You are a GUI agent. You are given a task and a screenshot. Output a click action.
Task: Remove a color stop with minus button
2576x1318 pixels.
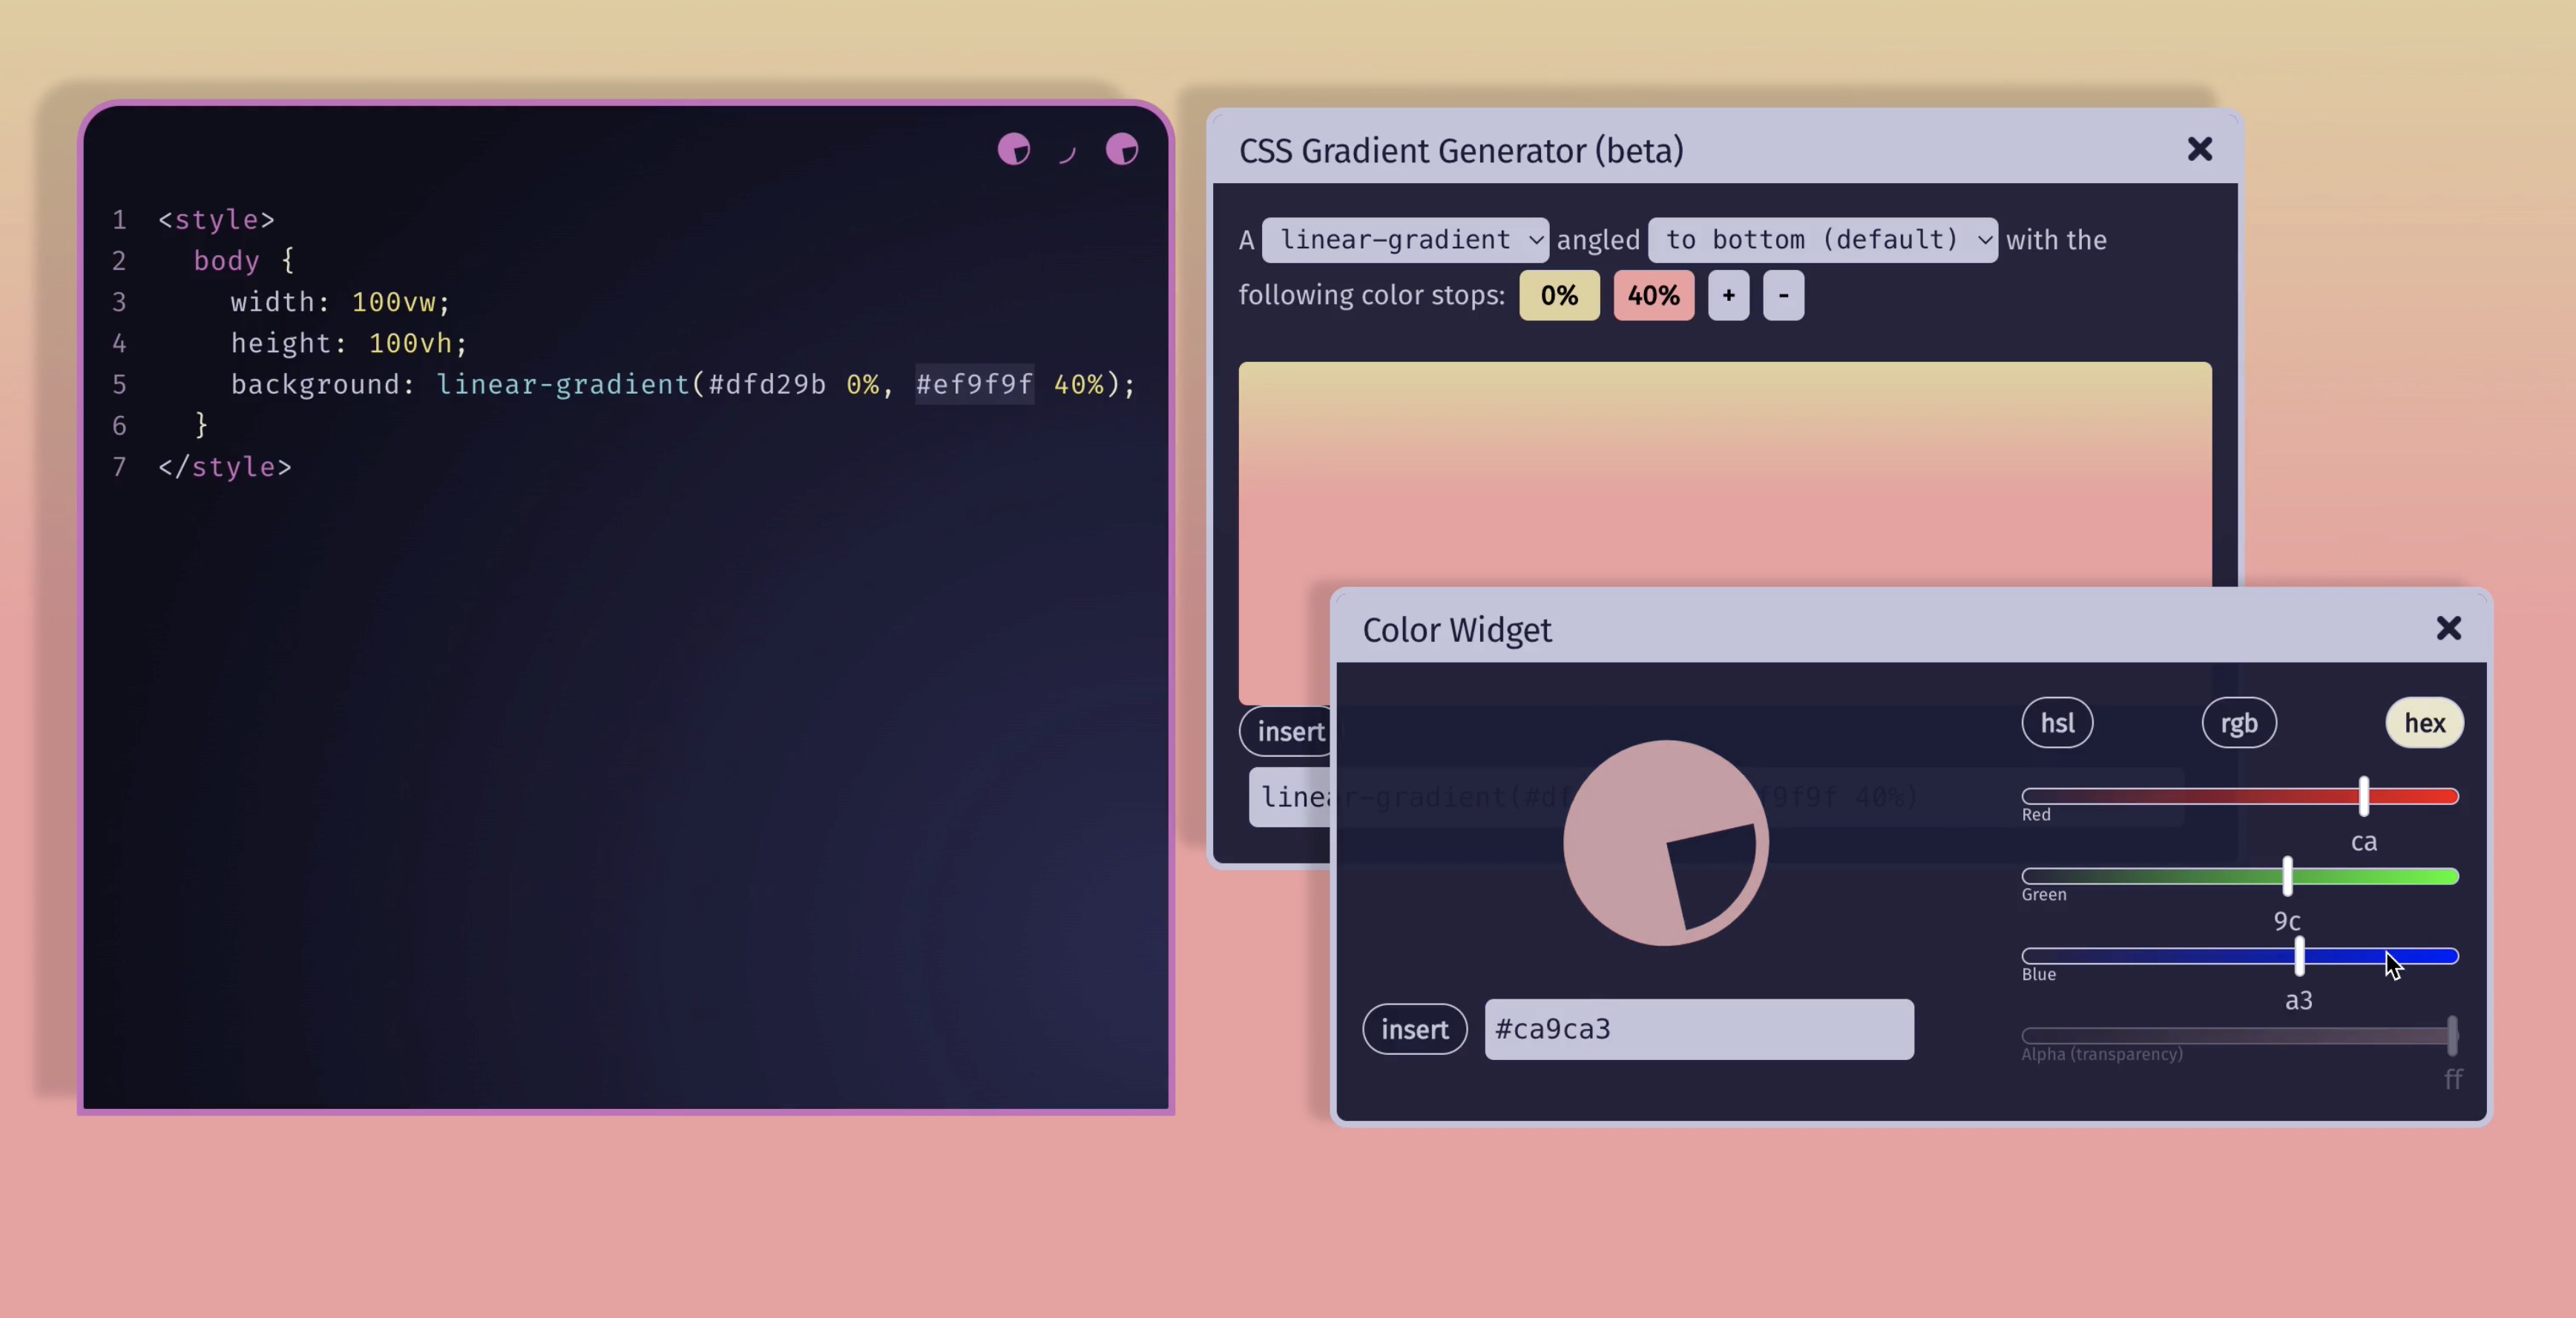(x=1783, y=295)
